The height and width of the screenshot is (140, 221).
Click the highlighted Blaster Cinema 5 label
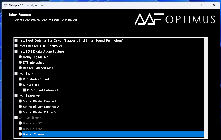click(35, 134)
